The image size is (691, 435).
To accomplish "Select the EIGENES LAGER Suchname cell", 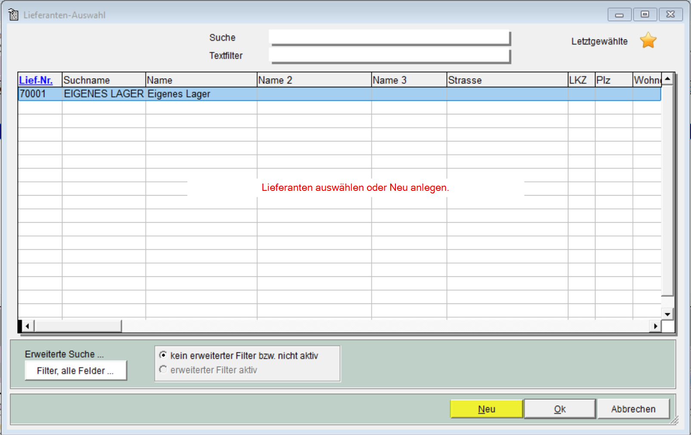I will pyautogui.click(x=104, y=94).
